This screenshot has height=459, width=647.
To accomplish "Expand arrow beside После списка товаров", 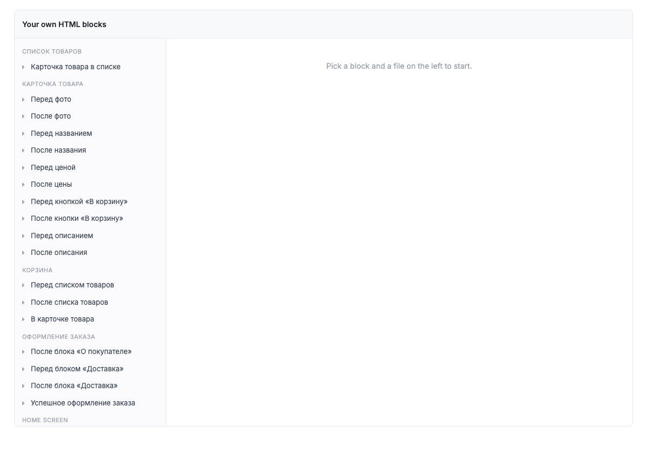I will (x=23, y=303).
